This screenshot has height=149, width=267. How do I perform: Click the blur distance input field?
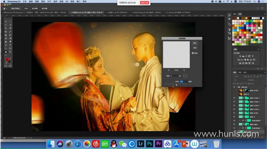tap(184, 81)
